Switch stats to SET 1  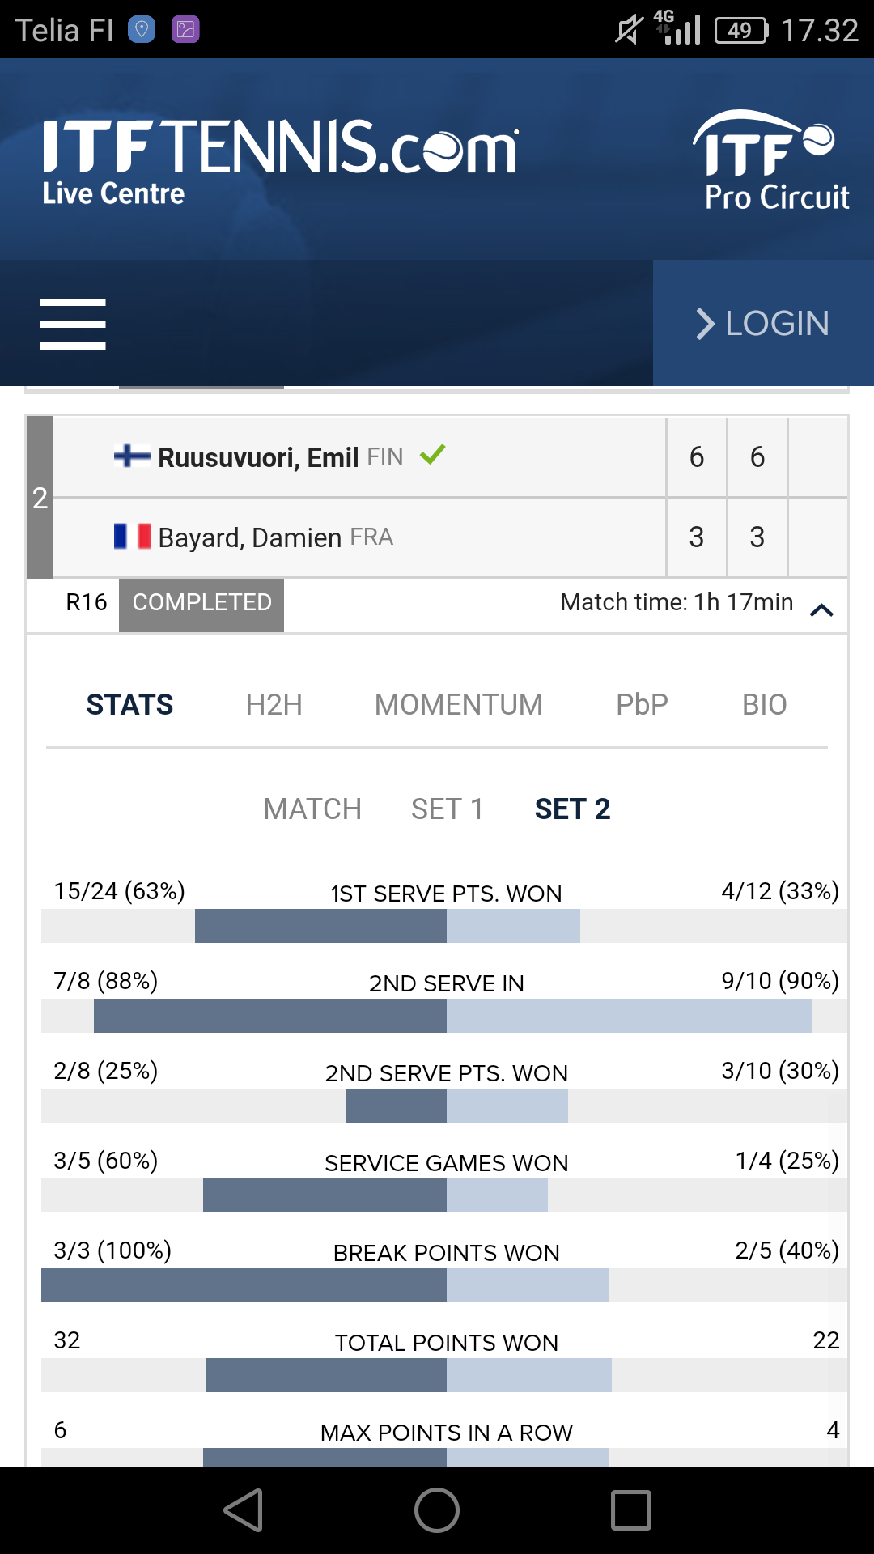(447, 809)
